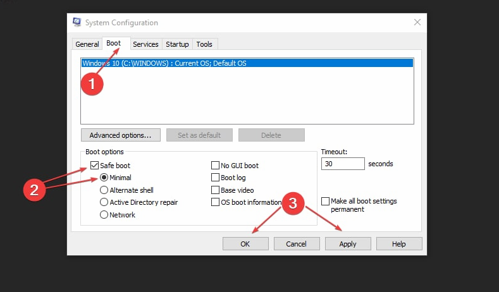The height and width of the screenshot is (292, 499).
Task: Choose Alternate shell safe boot mode
Action: click(x=104, y=190)
